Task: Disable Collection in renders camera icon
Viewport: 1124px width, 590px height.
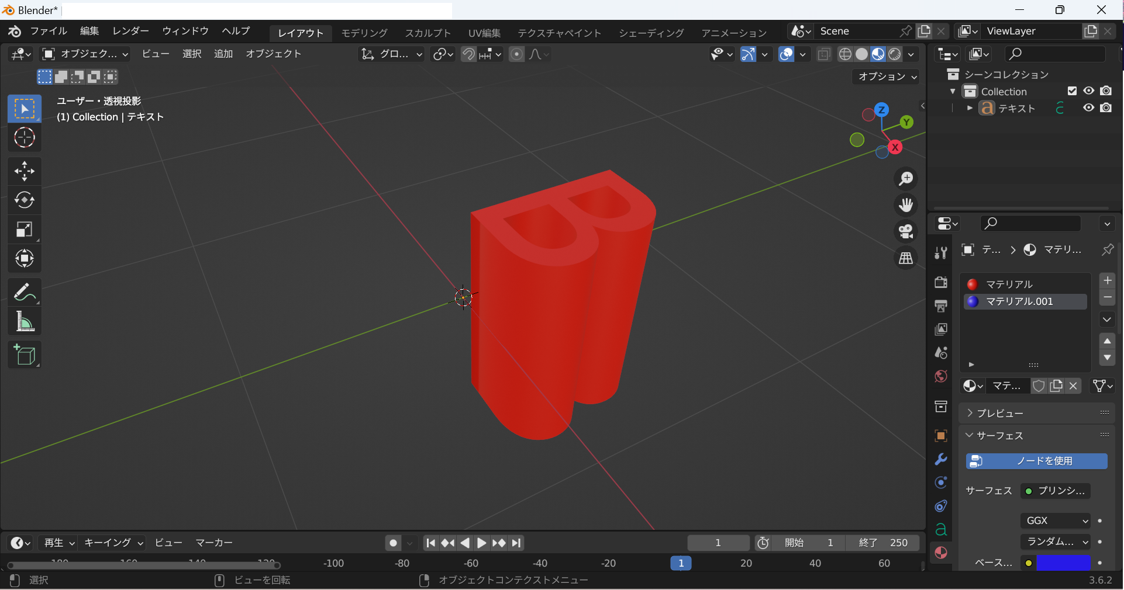Action: [1106, 91]
